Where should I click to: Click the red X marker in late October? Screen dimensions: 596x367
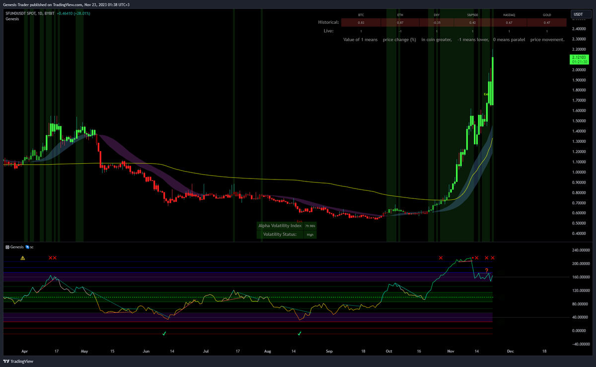[x=441, y=258]
